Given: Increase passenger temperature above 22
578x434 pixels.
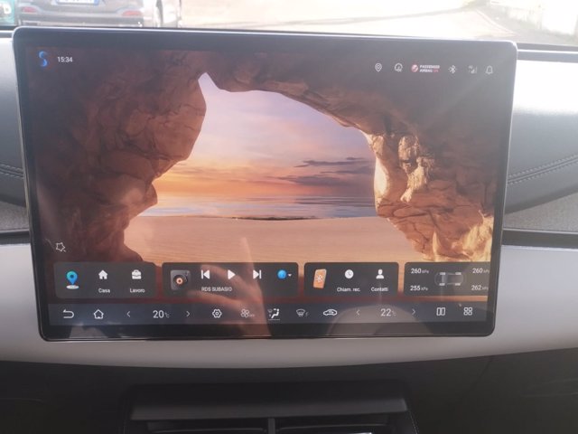Looking at the screenshot, I should tap(414, 312).
